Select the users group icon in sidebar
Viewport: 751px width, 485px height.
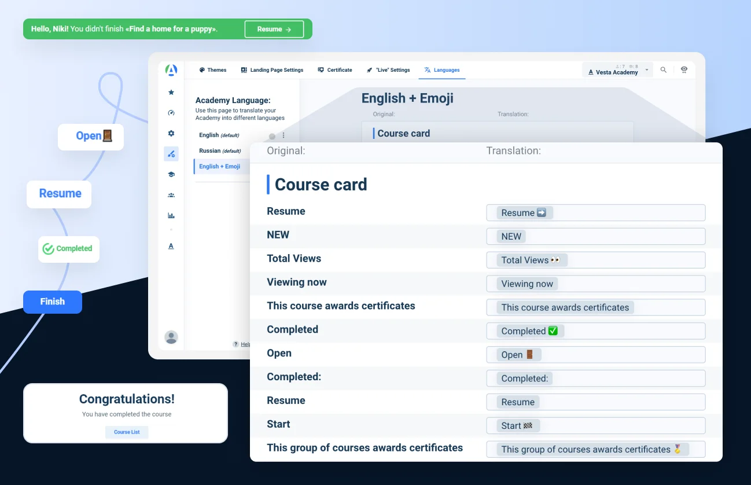(171, 194)
